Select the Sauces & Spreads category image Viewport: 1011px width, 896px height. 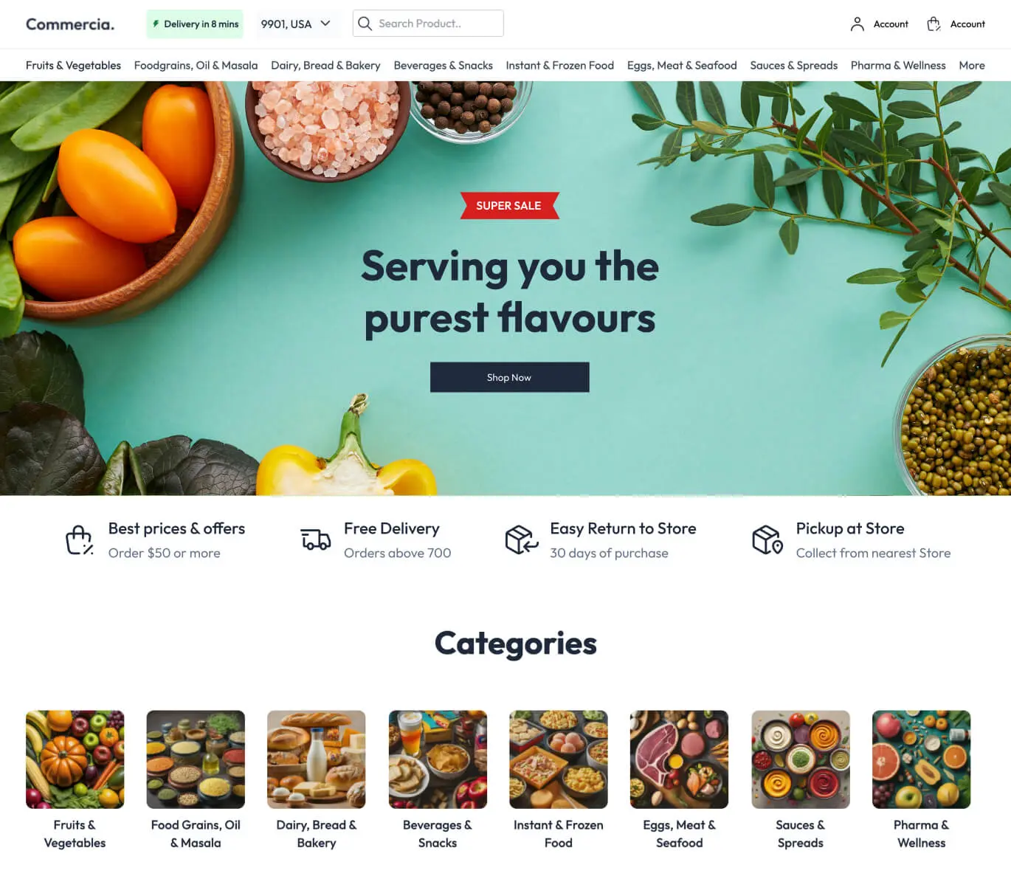click(800, 759)
